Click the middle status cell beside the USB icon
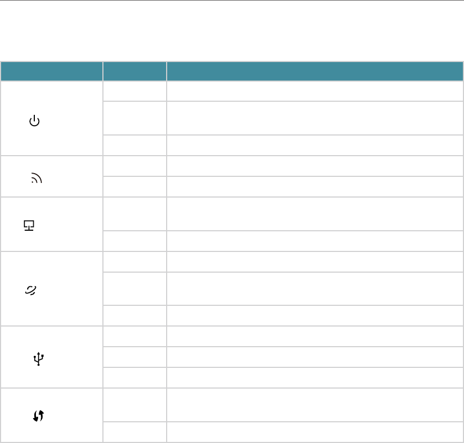This screenshot has height=443, width=464. point(135,357)
